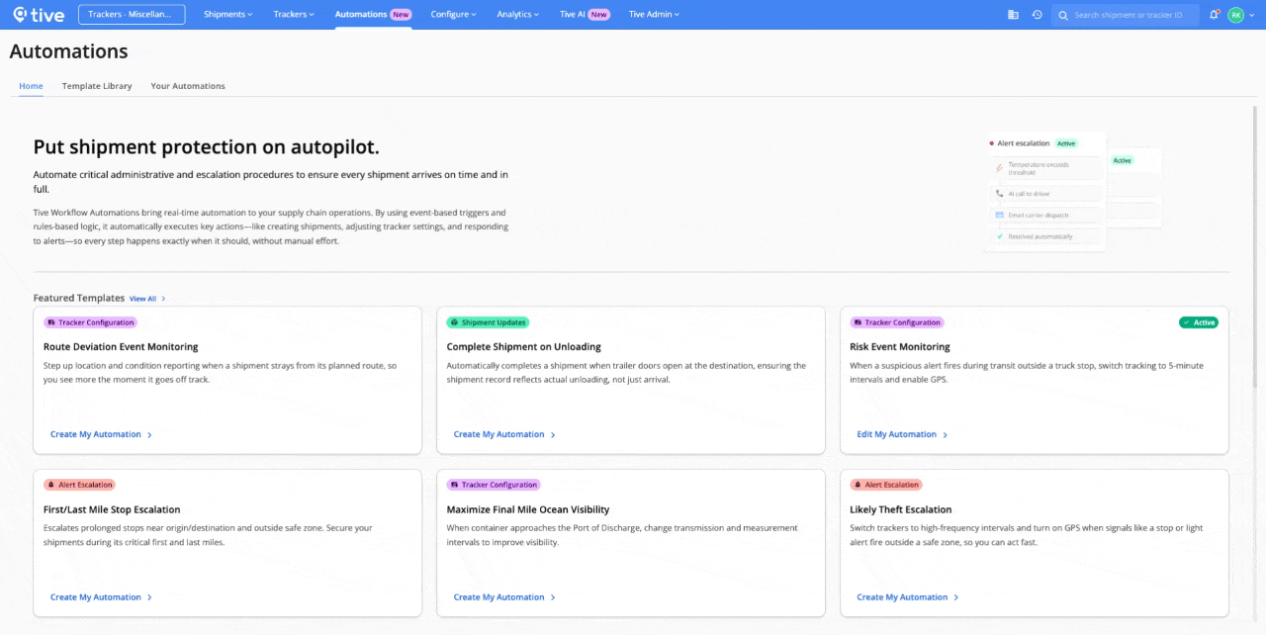
Task: Open the Trackers - Miscellaneous account selector
Action: pyautogui.click(x=132, y=14)
